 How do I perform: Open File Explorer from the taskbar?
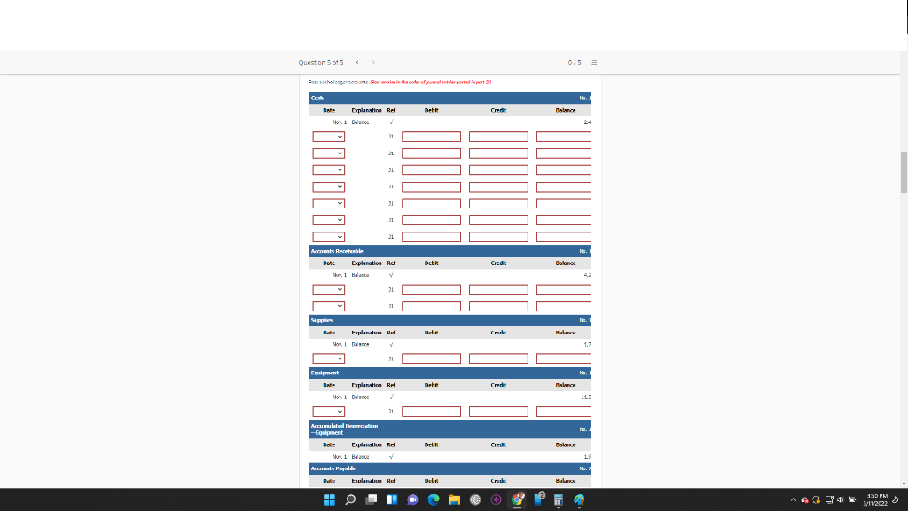pos(454,499)
